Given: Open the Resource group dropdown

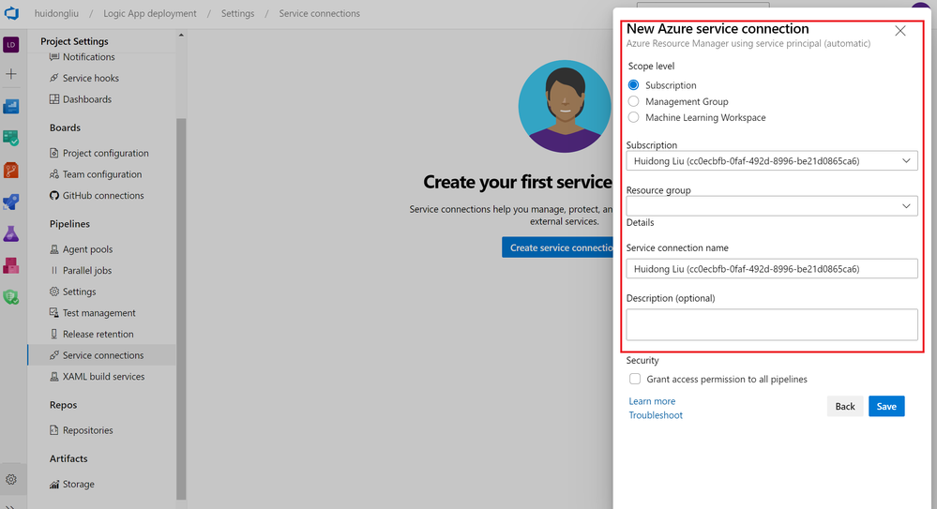Looking at the screenshot, I should [x=772, y=206].
